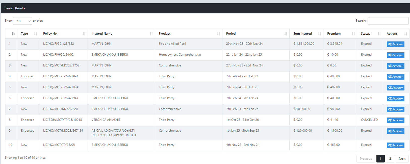Sort by Insured Name using sort icon

pyautogui.click(x=151, y=34)
